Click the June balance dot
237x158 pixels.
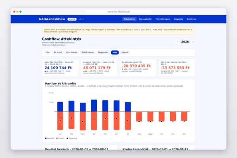tap(117, 118)
